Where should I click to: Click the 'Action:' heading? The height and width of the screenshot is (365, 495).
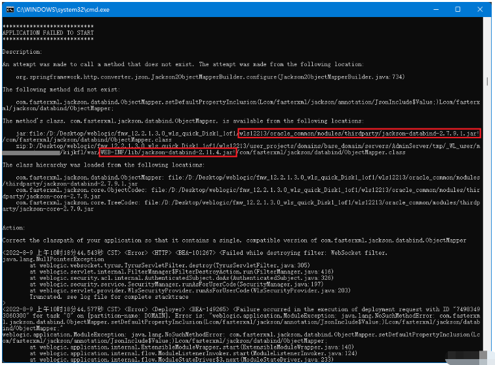coord(14,228)
